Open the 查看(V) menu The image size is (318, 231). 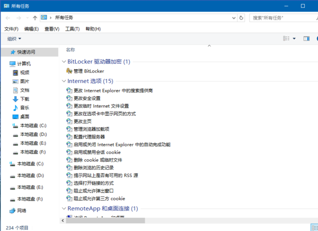click(x=52, y=29)
